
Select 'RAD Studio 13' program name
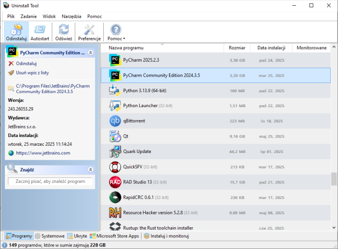point(137,182)
